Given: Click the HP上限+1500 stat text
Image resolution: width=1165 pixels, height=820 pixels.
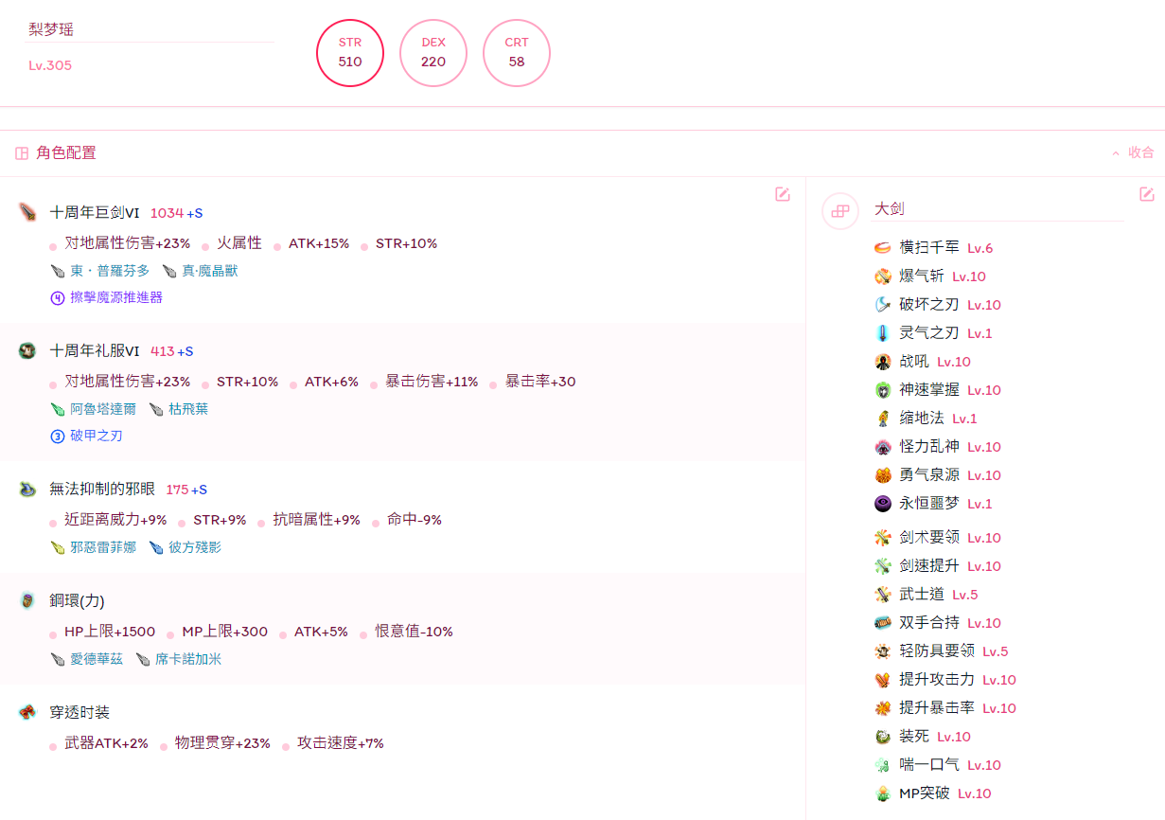Looking at the screenshot, I should coord(110,632).
